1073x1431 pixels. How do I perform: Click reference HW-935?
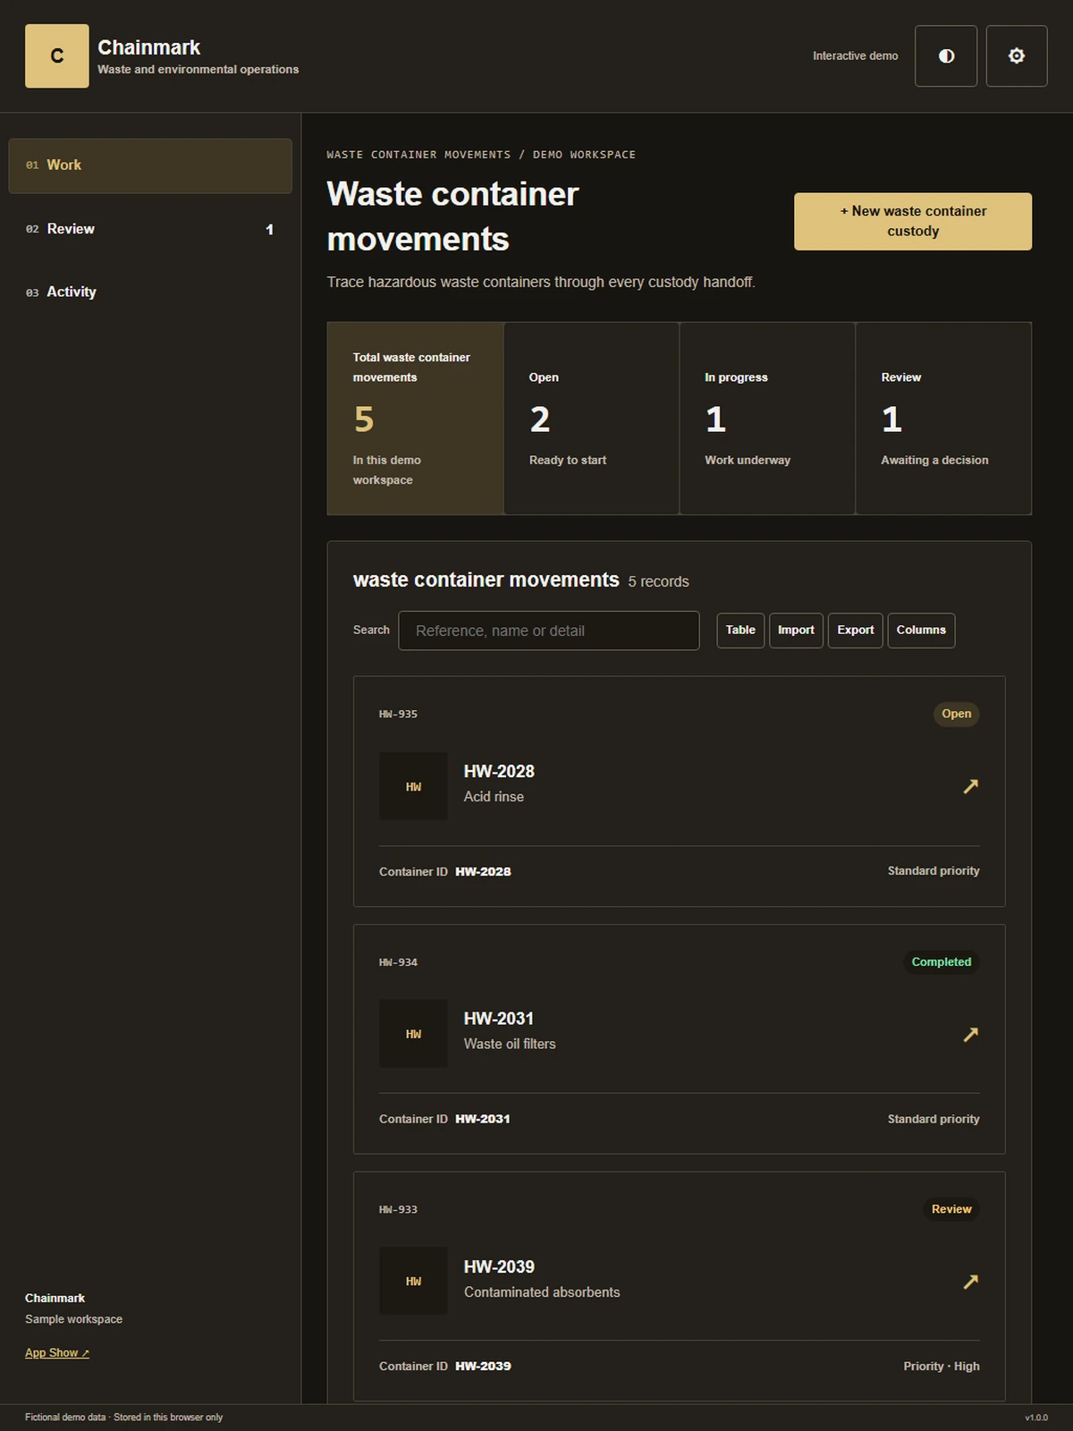398,714
